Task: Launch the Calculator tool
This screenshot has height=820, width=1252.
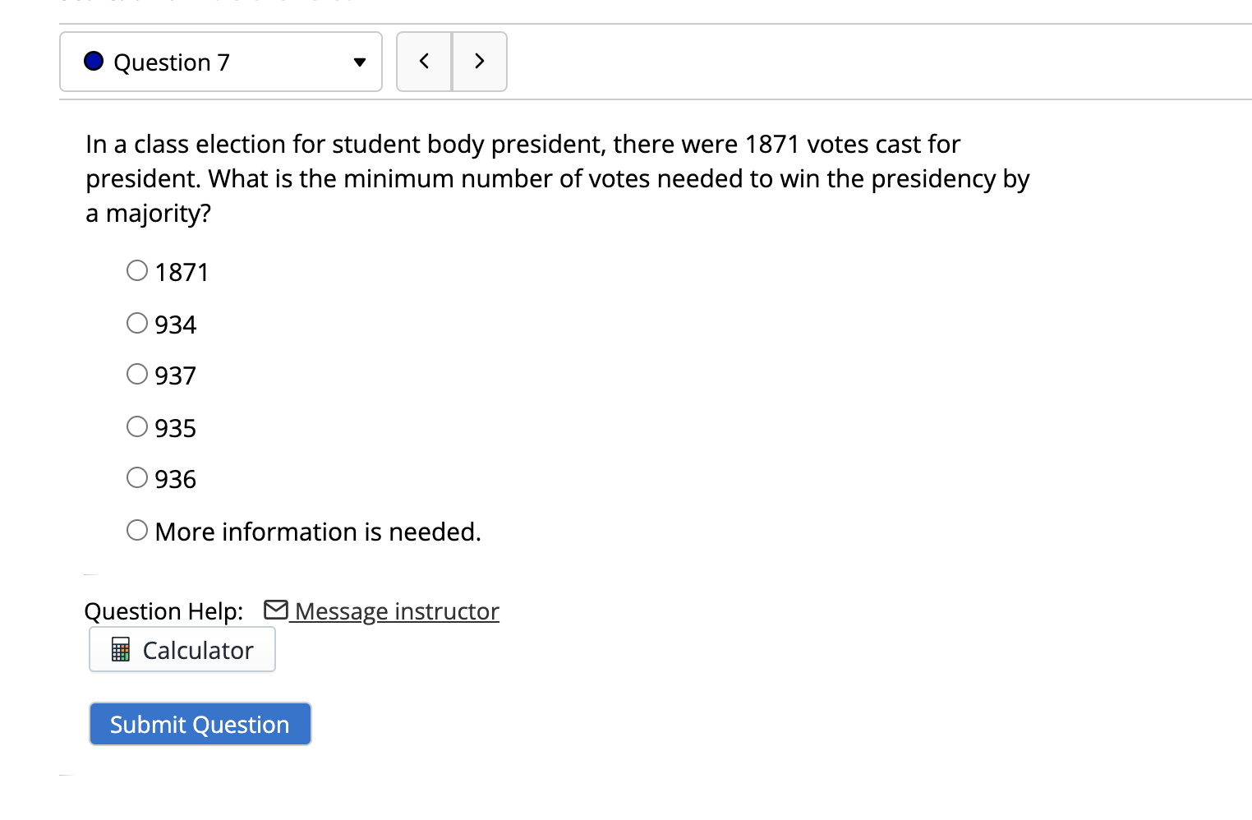Action: (182, 650)
